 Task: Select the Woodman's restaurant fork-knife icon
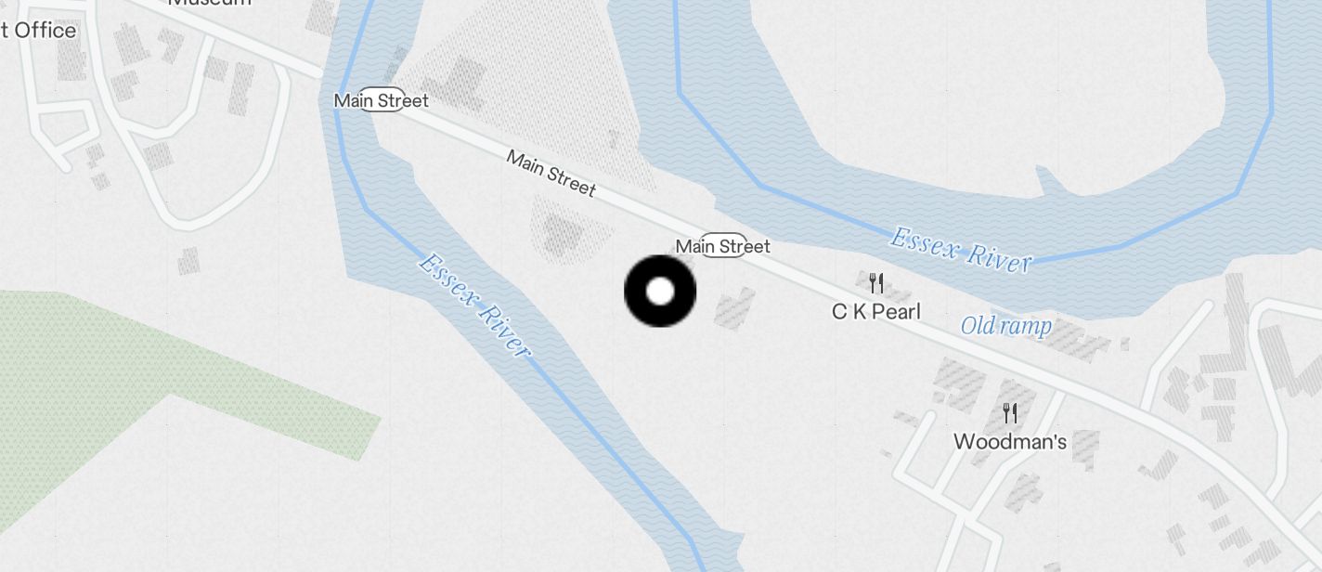(x=1010, y=412)
